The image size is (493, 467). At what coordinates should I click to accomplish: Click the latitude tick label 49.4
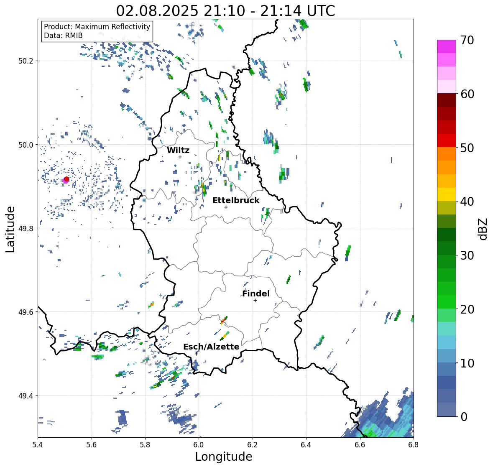(x=26, y=396)
